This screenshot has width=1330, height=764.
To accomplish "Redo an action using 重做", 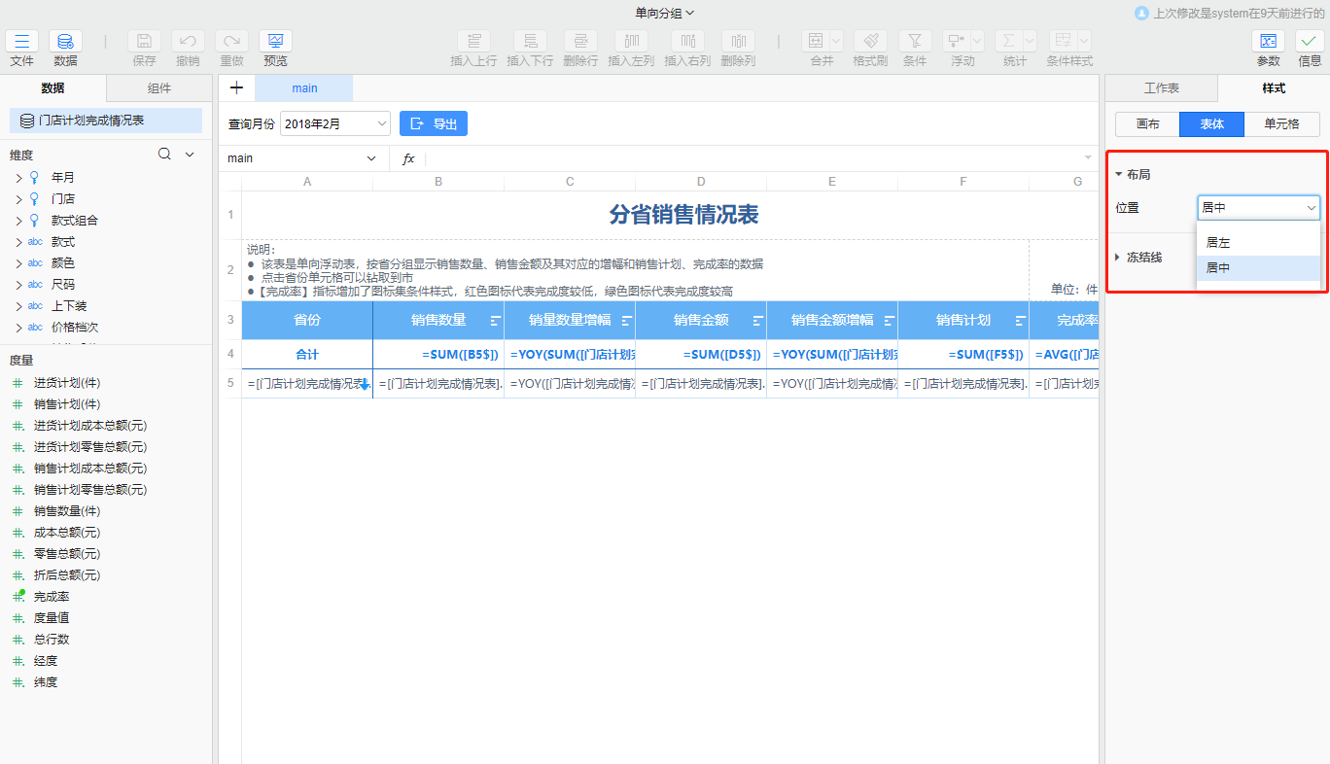I will tap(231, 41).
